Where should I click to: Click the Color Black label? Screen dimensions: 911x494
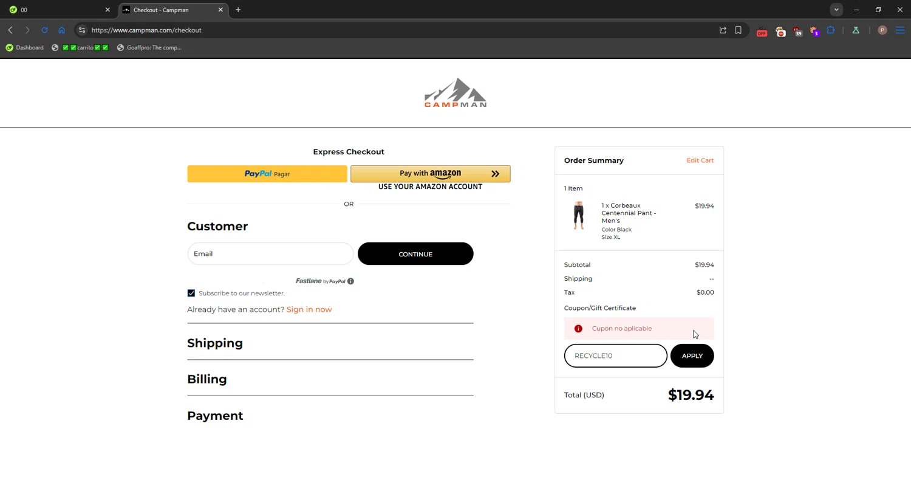[x=616, y=230]
